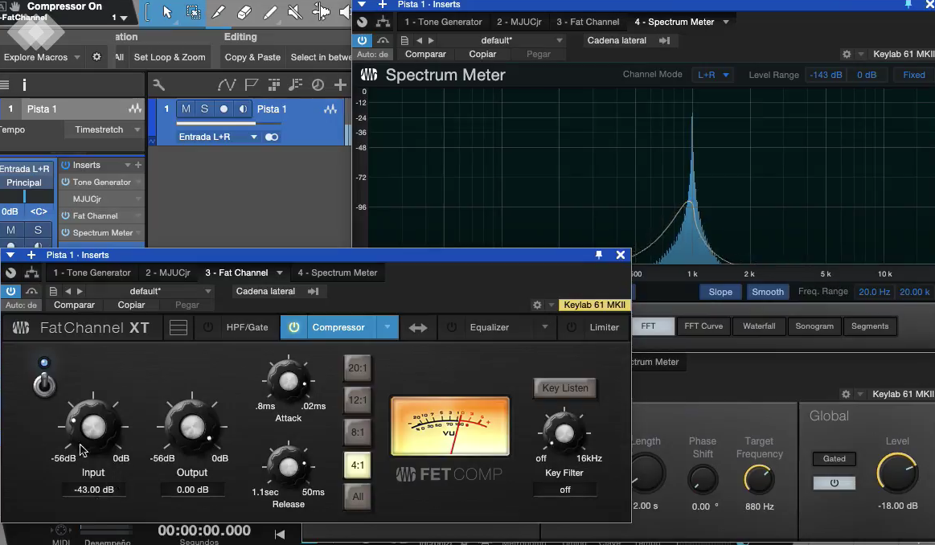
Task: Click the Attack knob
Action: coord(289,381)
